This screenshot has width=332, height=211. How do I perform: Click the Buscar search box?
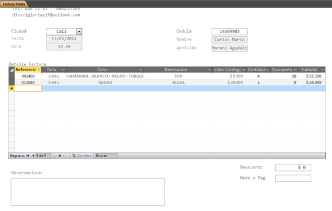[x=106, y=156]
